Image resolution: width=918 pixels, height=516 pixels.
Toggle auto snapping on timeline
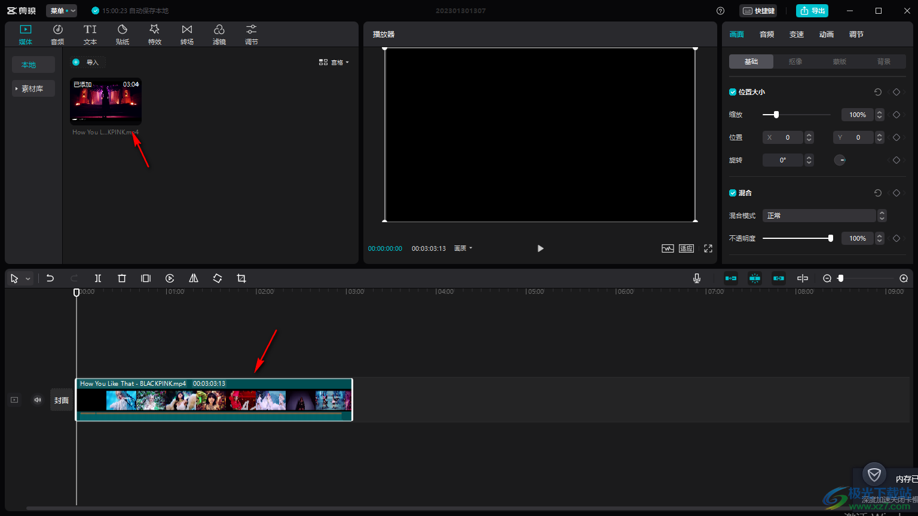pyautogui.click(x=755, y=278)
